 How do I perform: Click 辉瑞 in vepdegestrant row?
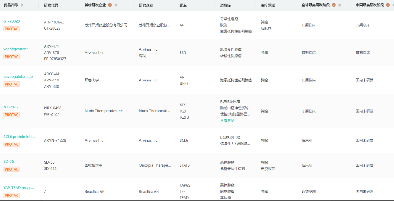[x=143, y=56]
